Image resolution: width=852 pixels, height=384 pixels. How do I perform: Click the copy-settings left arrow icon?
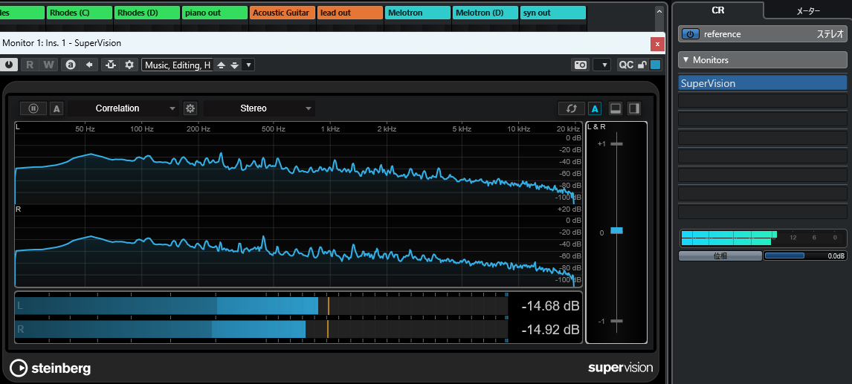(x=89, y=65)
